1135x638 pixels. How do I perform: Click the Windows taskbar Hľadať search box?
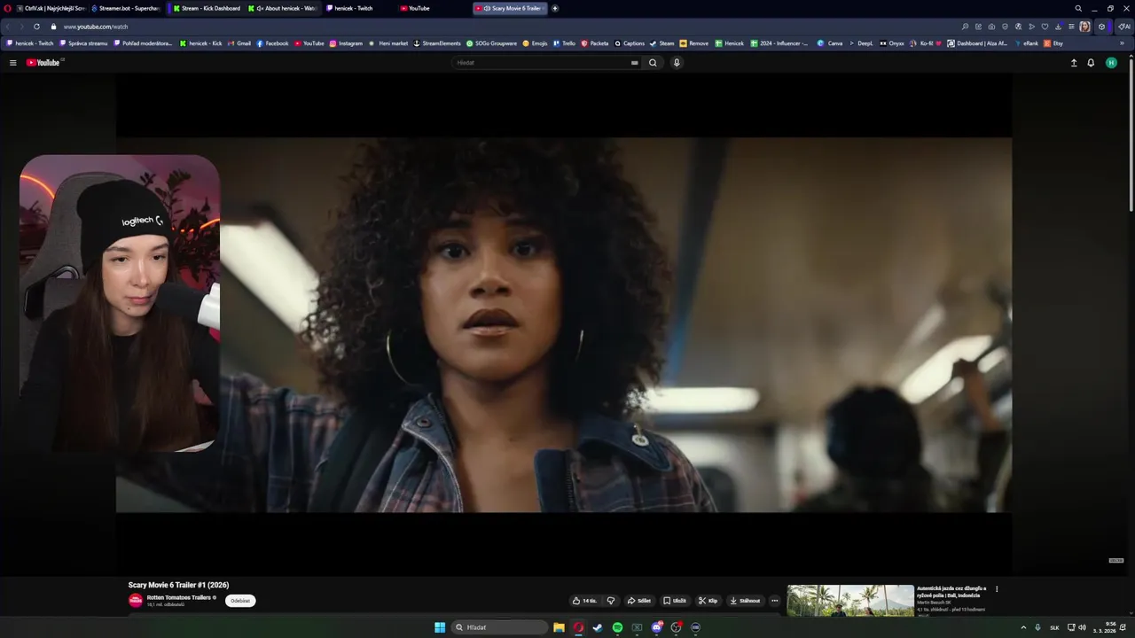coord(499,627)
